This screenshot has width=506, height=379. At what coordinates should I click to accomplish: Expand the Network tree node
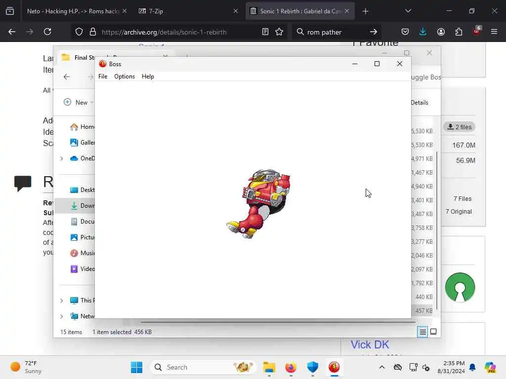tap(61, 316)
